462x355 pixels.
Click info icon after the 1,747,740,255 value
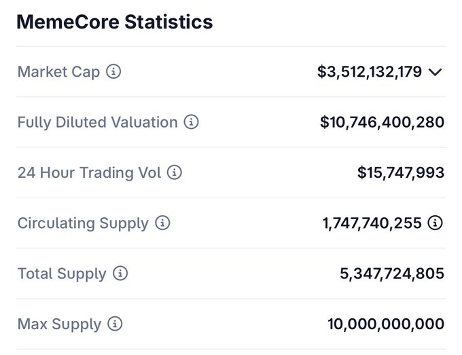[x=436, y=223]
